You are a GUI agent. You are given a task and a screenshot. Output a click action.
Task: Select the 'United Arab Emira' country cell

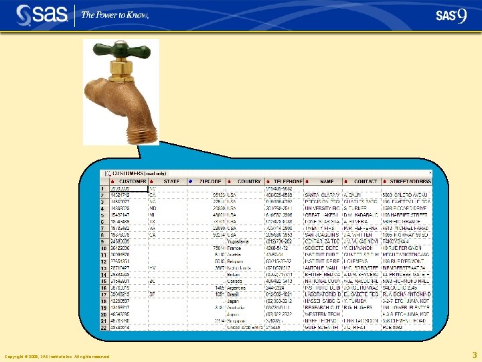tap(245, 328)
